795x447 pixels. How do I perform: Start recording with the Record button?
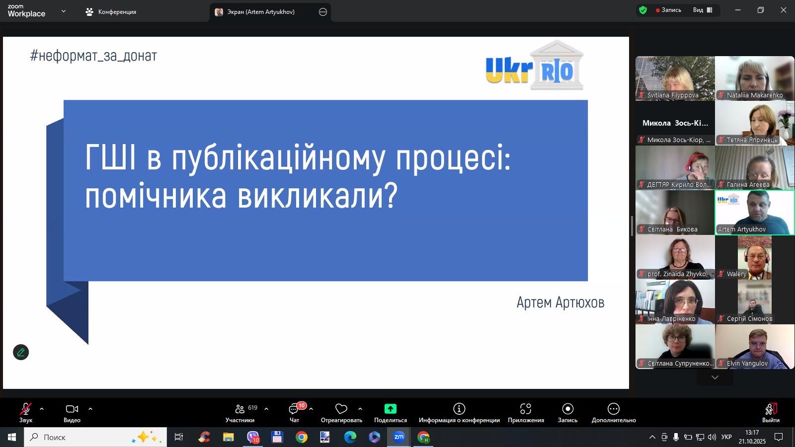567,413
